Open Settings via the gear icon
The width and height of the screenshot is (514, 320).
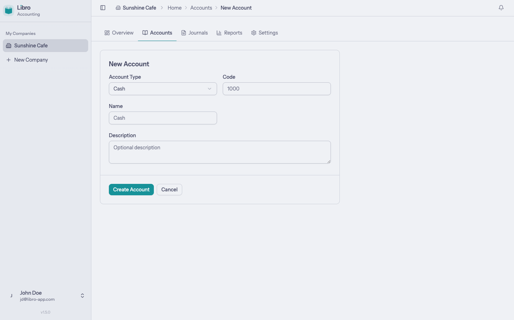pyautogui.click(x=253, y=32)
